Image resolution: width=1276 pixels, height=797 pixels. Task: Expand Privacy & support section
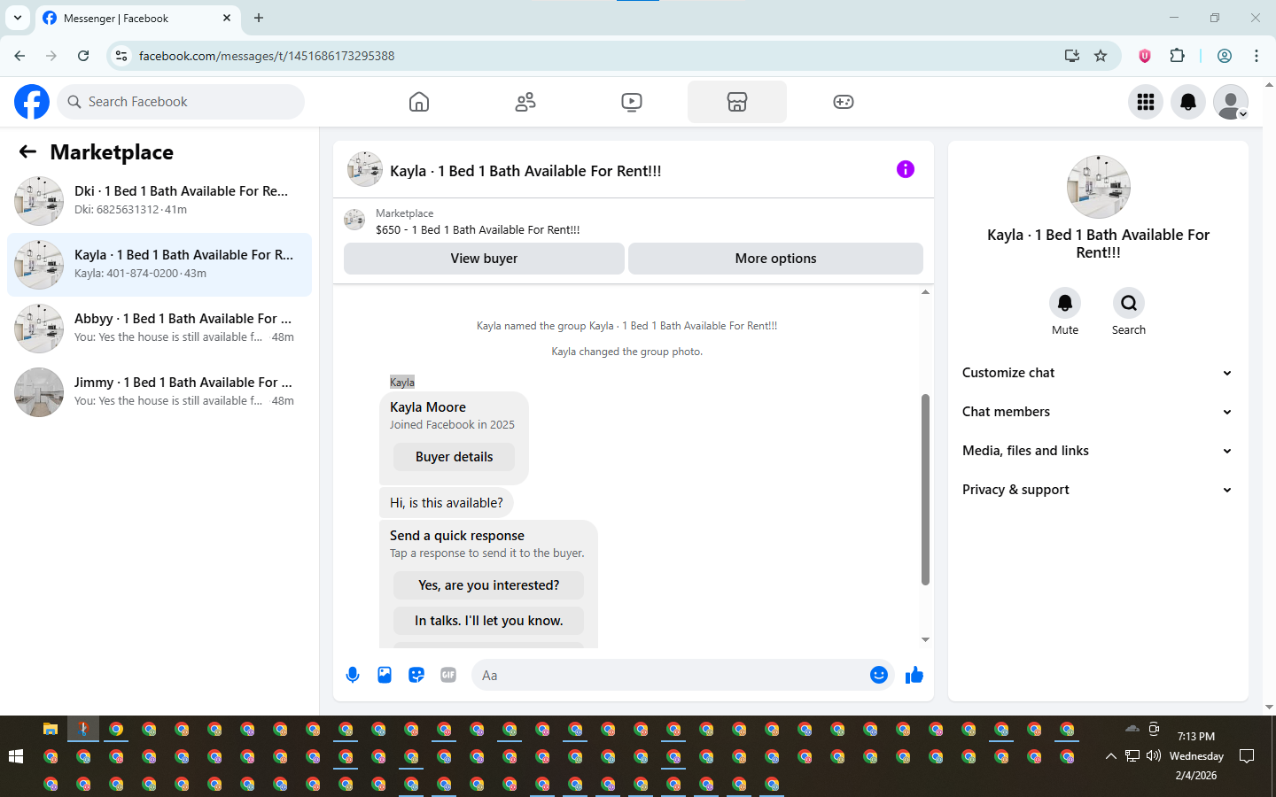tap(1097, 490)
